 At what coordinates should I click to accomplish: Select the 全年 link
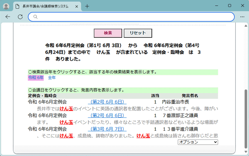[52, 78]
